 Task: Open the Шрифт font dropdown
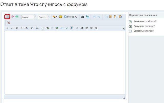[29, 17]
